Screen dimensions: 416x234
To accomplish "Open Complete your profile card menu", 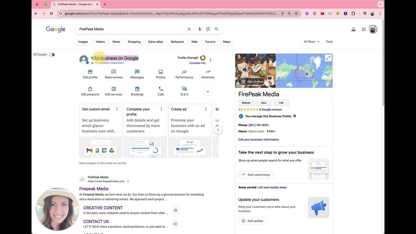I will tap(161, 109).
